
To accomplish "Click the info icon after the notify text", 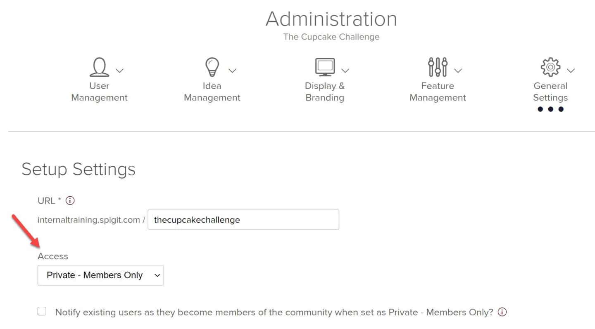I will (x=502, y=312).
